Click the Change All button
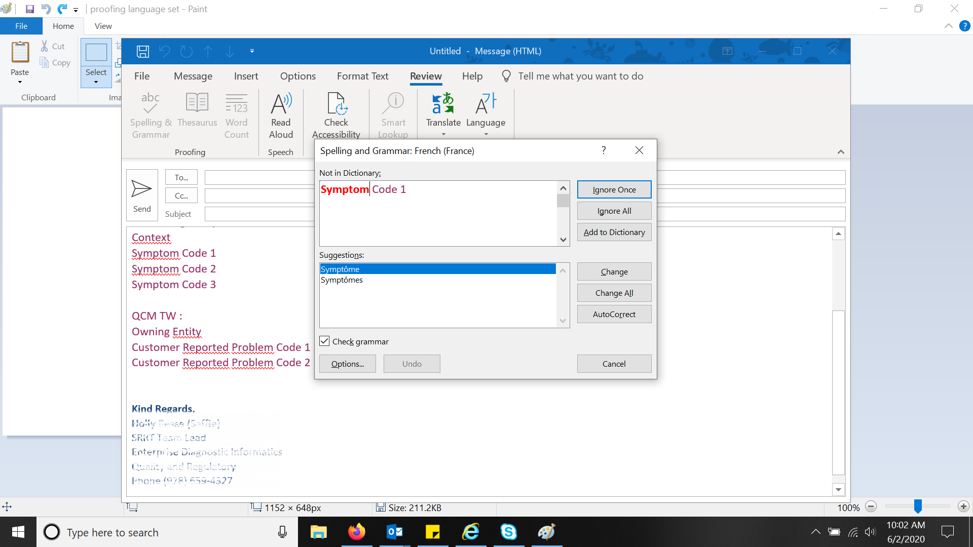The height and width of the screenshot is (547, 973). pyautogui.click(x=614, y=293)
